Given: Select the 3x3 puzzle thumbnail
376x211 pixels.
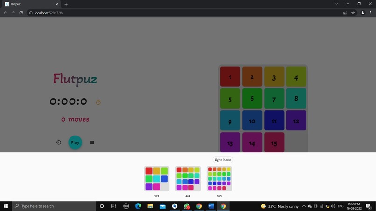Looking at the screenshot, I should [157, 179].
